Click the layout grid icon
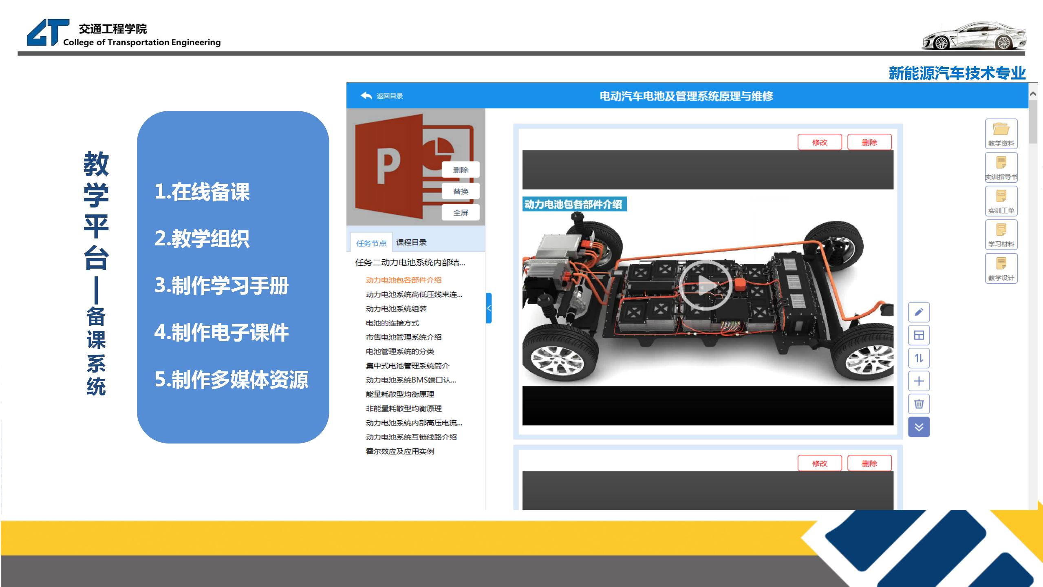Viewport: 1043px width, 587px height. tap(919, 335)
